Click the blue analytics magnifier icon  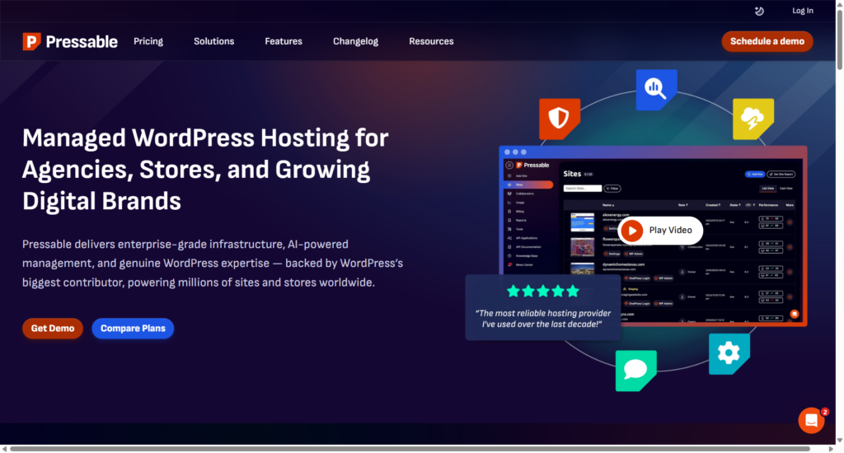(656, 89)
